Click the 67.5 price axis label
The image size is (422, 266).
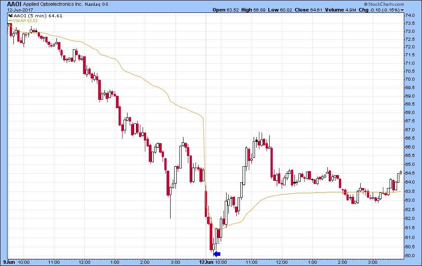tap(410, 121)
